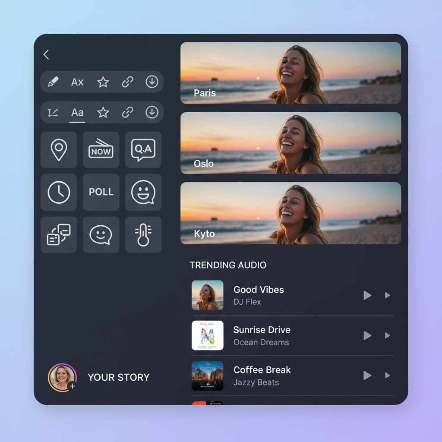This screenshot has height=442, width=442.
Task: Go back using the left chevron arrow
Action: (46, 54)
